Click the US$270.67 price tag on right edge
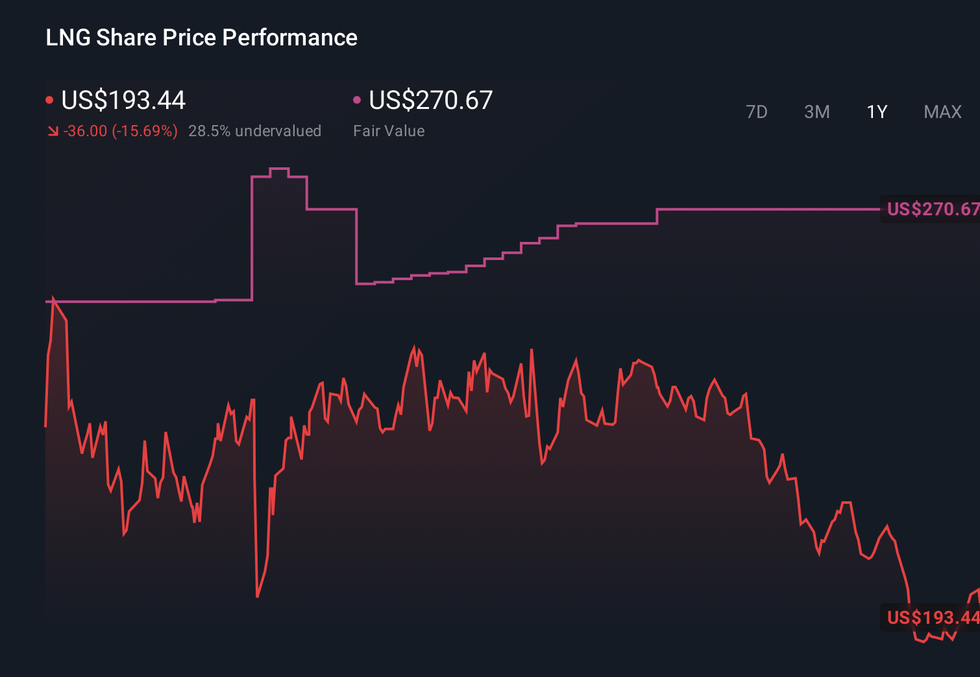 click(x=931, y=209)
